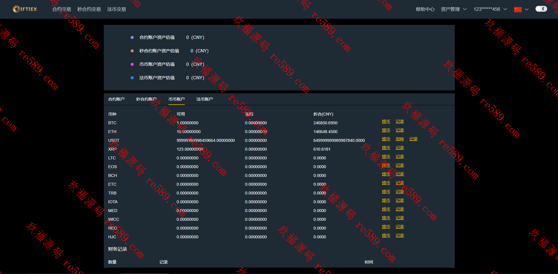Screen dimensions: 558x274
Task: Click 提币 for ETH row
Action: click(x=386, y=130)
